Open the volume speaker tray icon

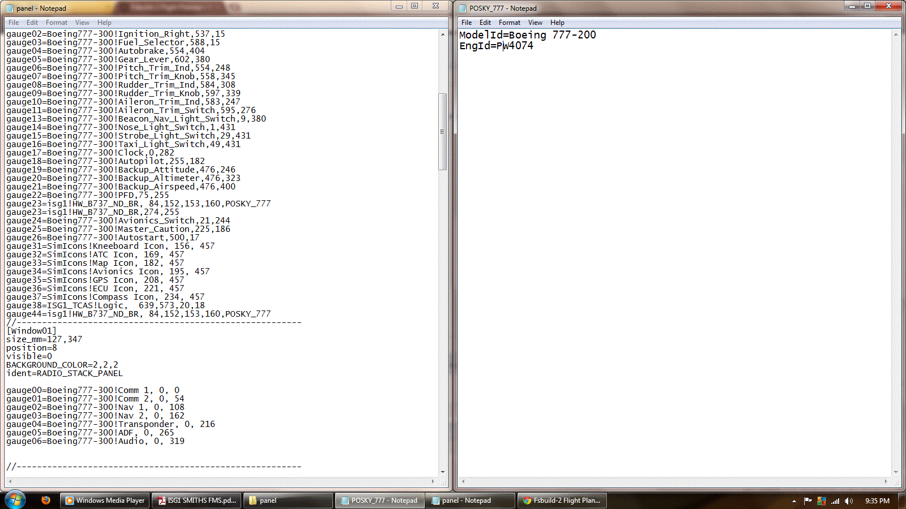pos(848,501)
